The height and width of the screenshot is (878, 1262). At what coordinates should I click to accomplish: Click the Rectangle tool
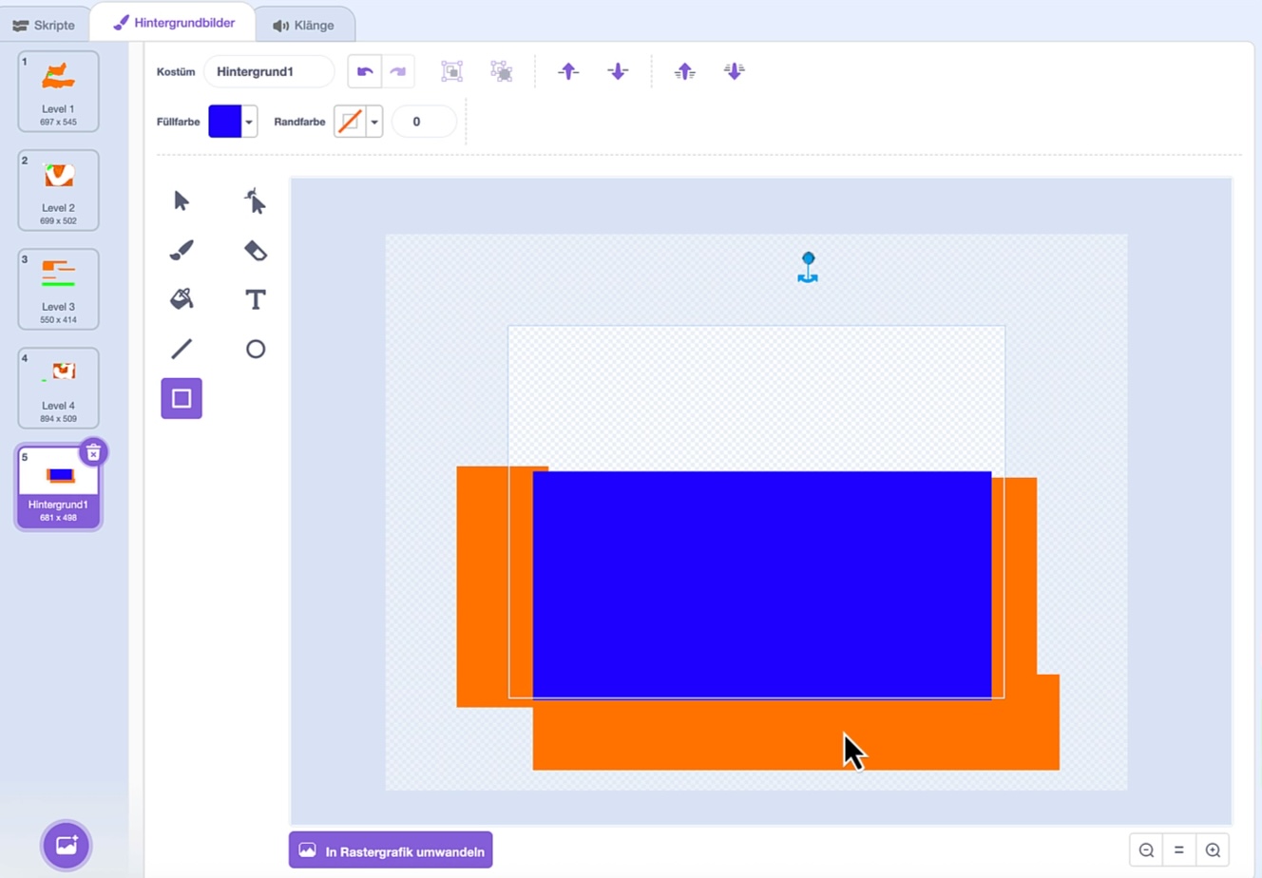182,398
